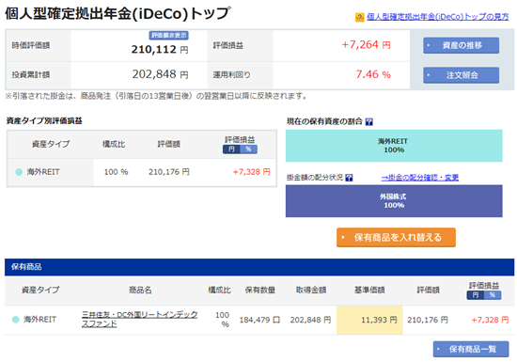Click the 保有数量 cell 184,479 口
Viewport: 517px width, 362px height.
pos(259,320)
